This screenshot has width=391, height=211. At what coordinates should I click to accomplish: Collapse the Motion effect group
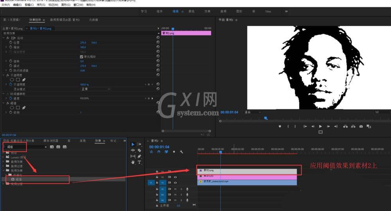click(3, 38)
